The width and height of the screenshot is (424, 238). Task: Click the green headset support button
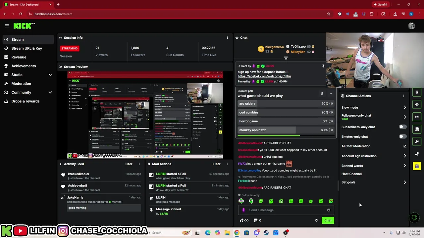tap(414, 218)
